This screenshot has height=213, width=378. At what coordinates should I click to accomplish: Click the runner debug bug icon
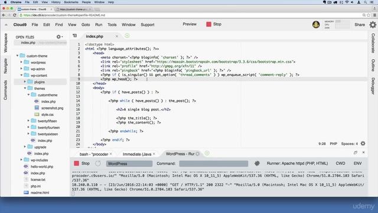coord(257,163)
